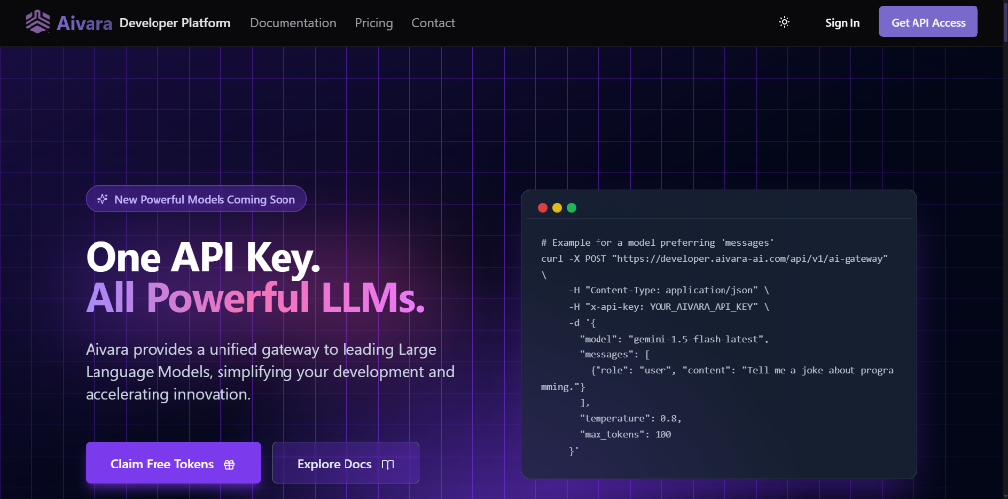Click the "x-api-key: YOUR_AIVARA_API_KEY" line
The width and height of the screenshot is (1008, 499).
tap(668, 306)
